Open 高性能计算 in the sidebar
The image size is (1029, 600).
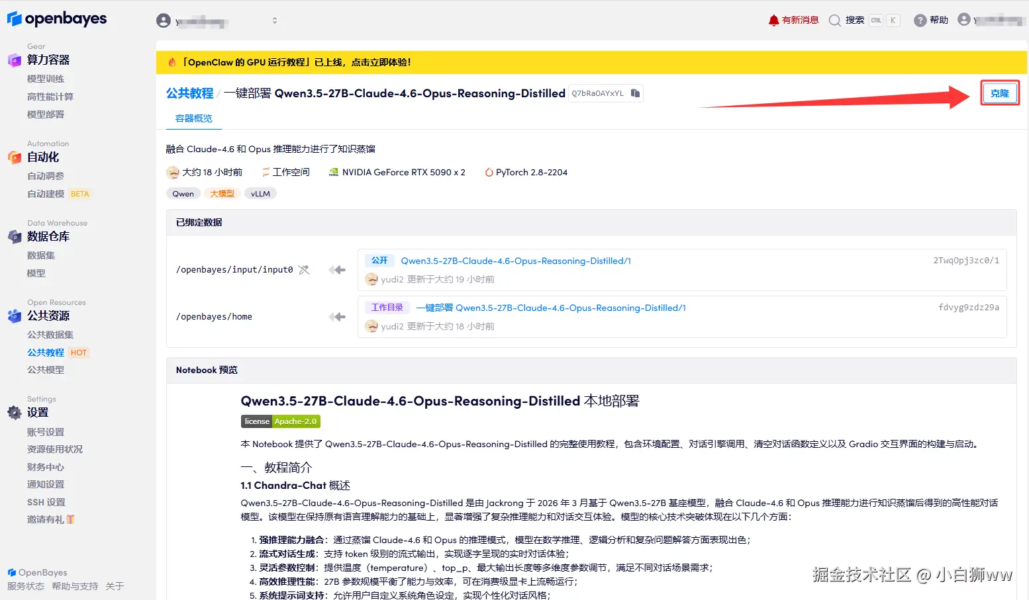50,97
